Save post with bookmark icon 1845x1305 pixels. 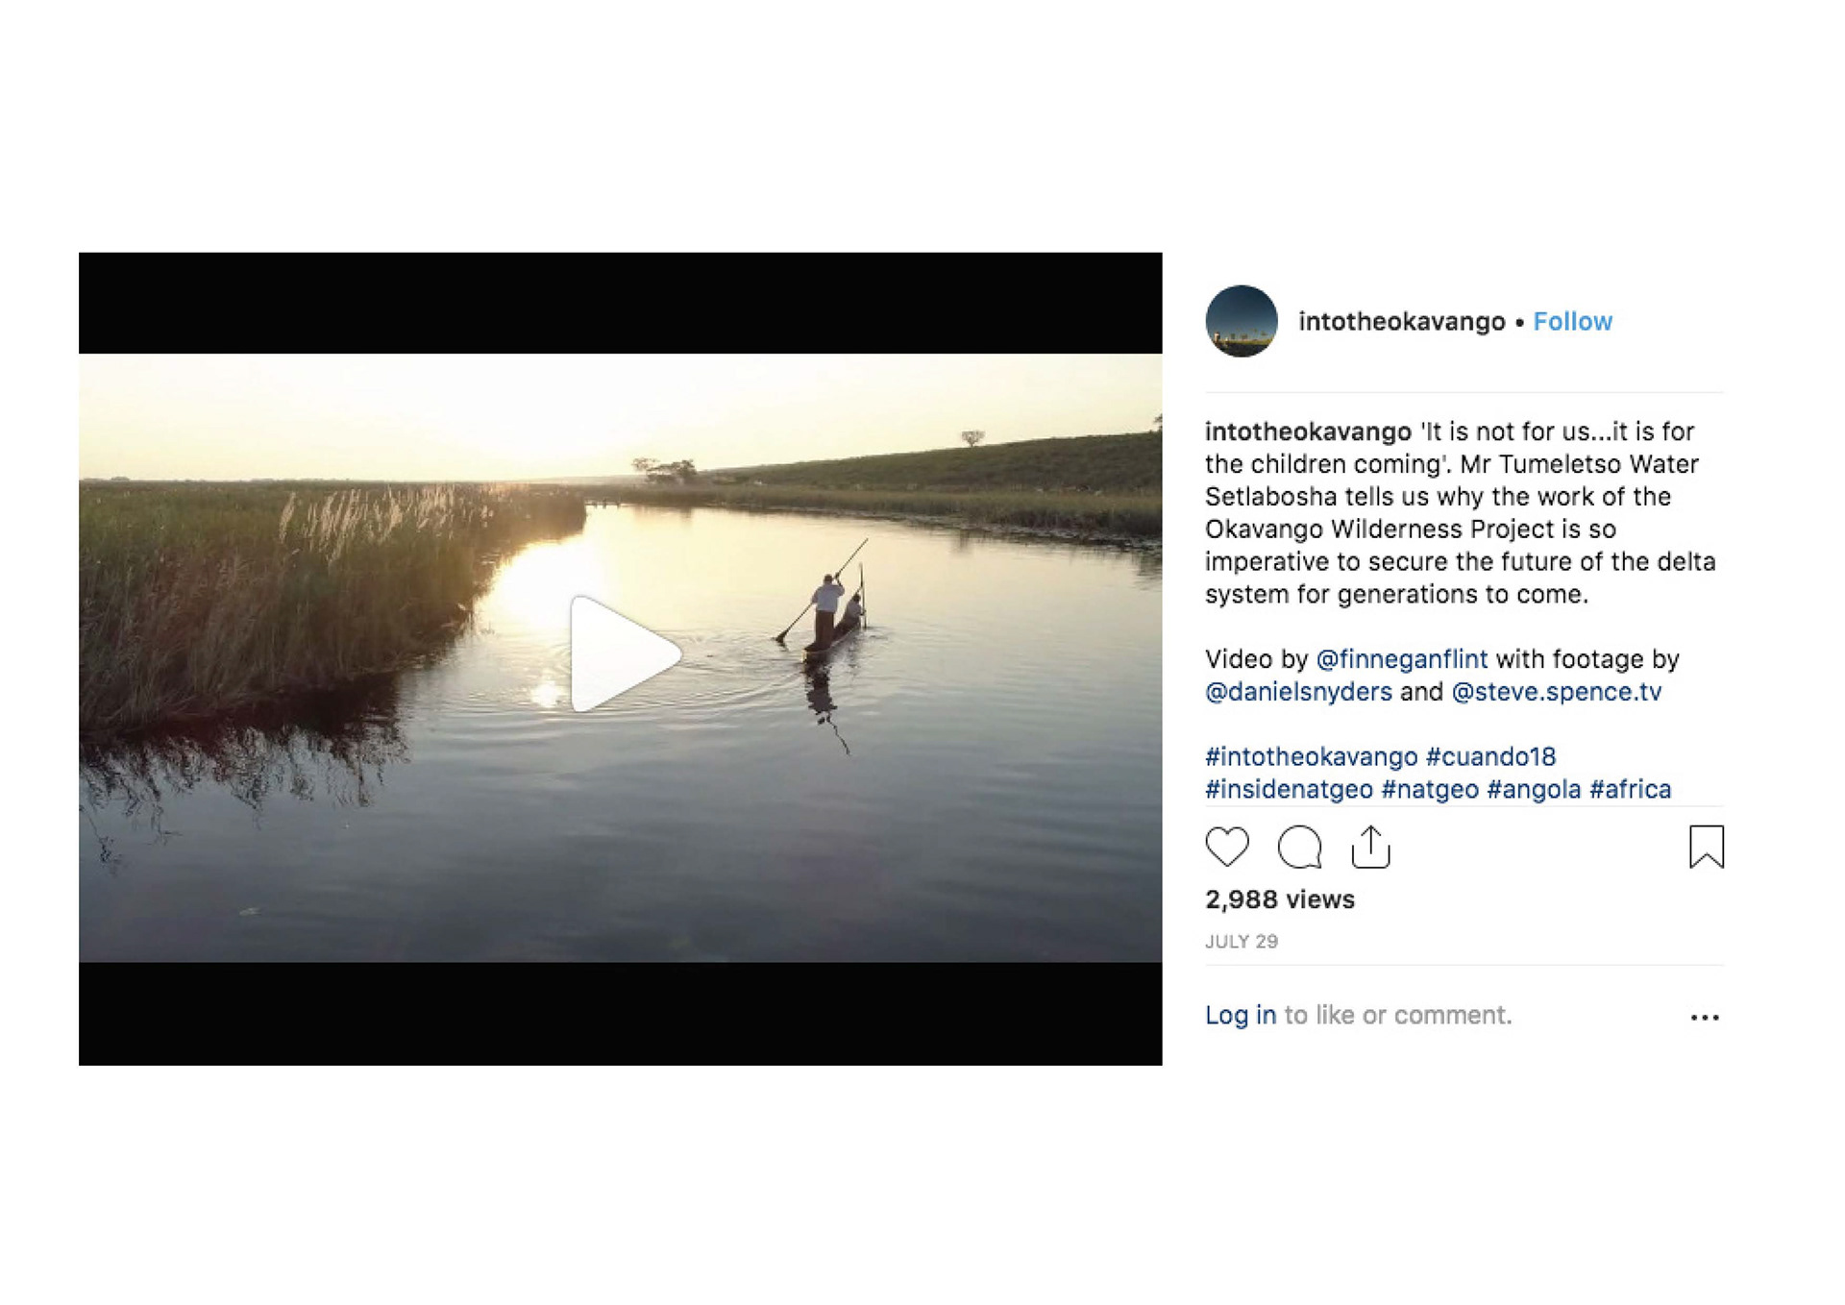click(x=1706, y=847)
